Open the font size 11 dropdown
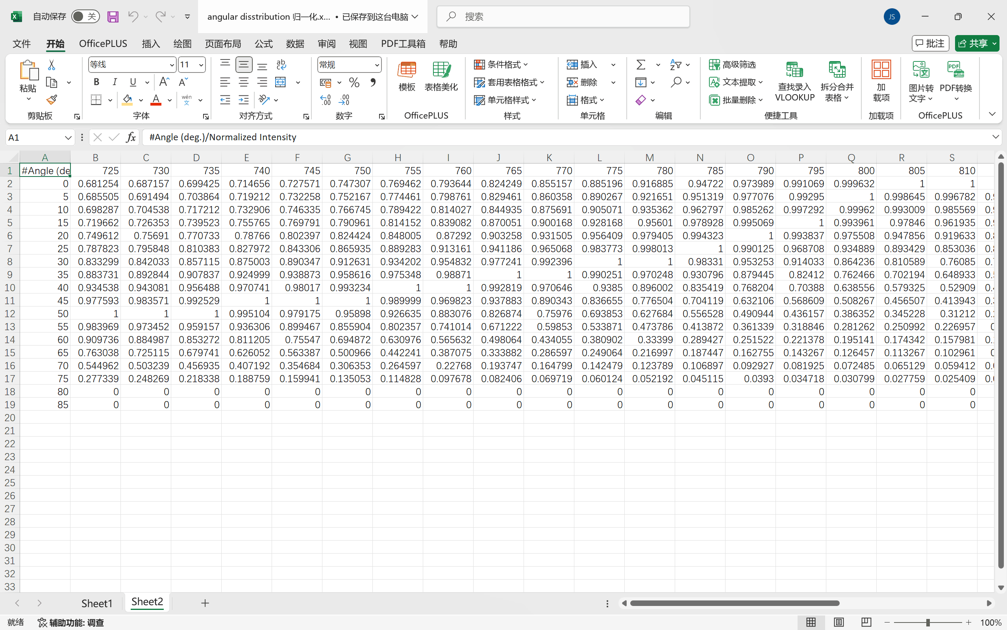Viewport: 1007px width, 630px height. click(x=201, y=65)
